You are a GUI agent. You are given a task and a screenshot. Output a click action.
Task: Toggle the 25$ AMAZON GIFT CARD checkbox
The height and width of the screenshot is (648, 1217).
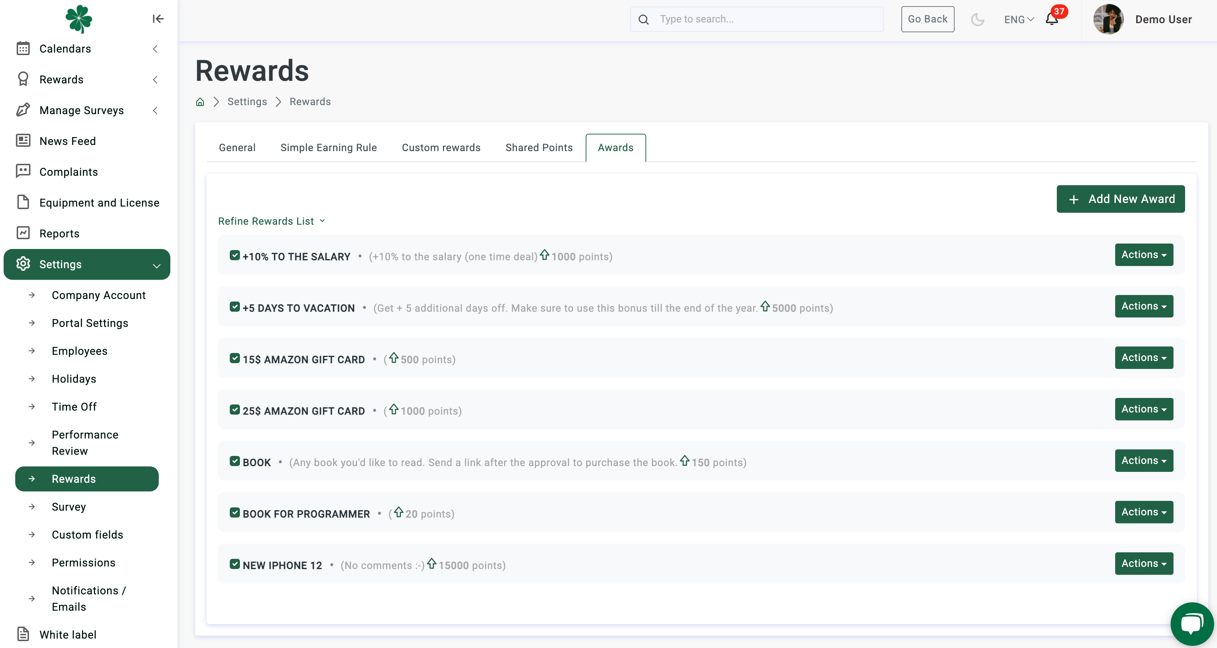coord(235,410)
